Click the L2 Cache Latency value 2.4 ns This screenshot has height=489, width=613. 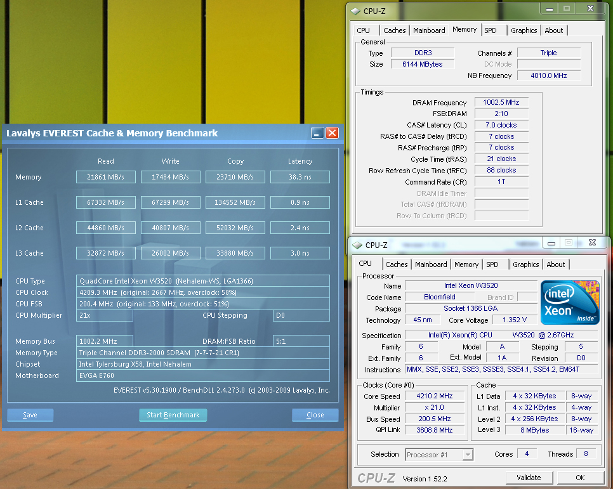pos(300,228)
